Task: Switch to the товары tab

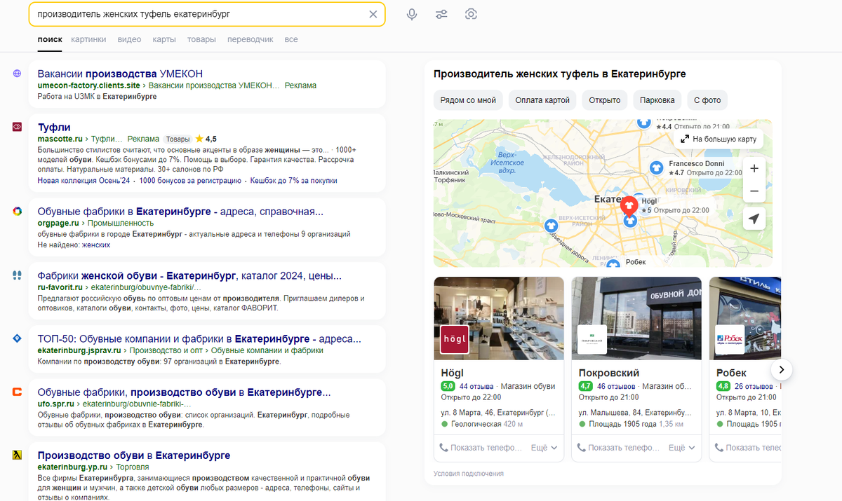Action: (201, 40)
